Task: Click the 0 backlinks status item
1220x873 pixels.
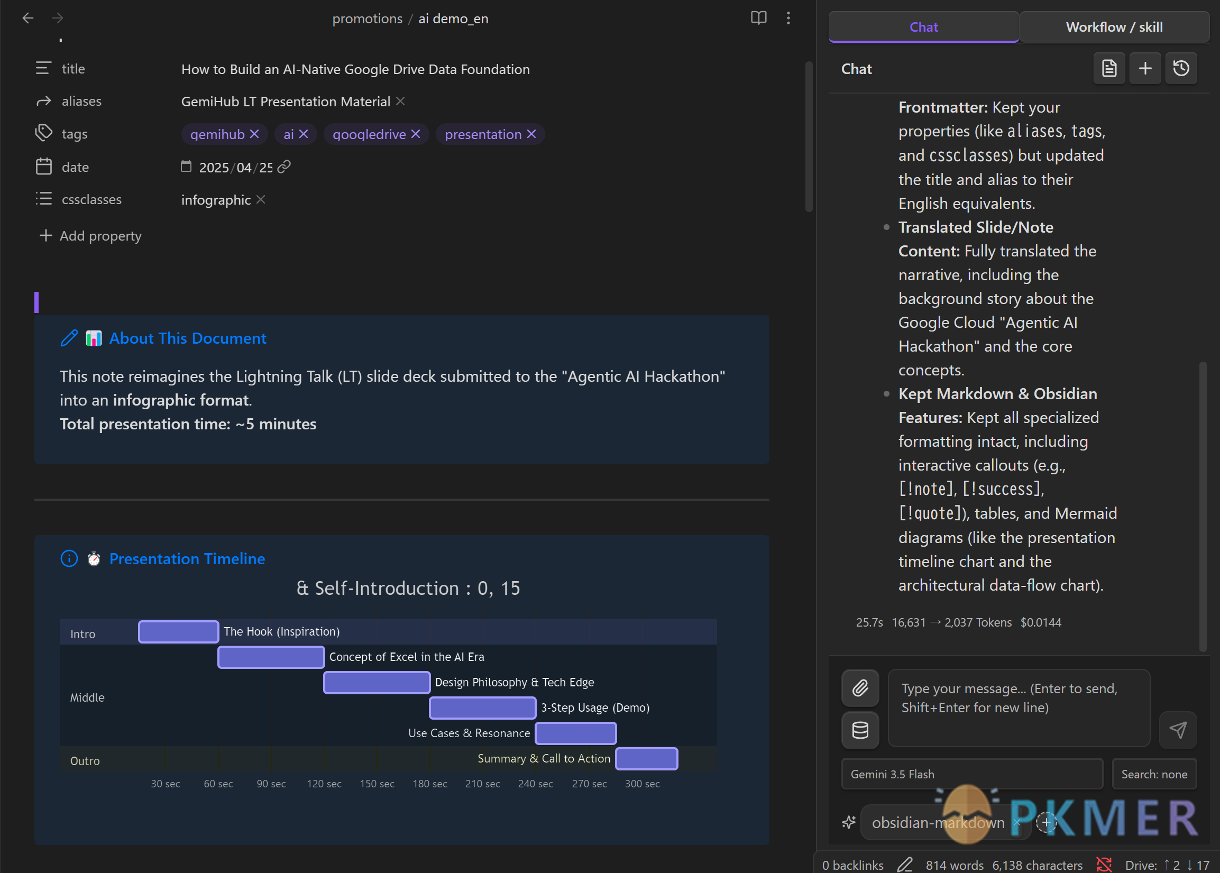Action: (853, 865)
